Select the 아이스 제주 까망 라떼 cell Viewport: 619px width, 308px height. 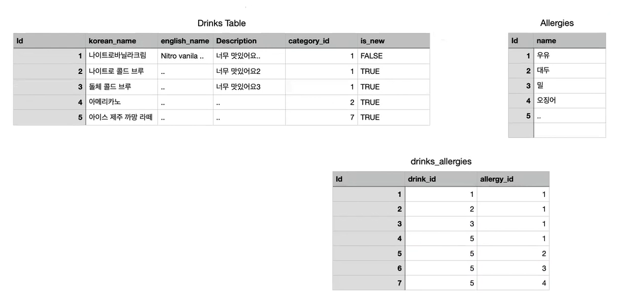(x=122, y=118)
